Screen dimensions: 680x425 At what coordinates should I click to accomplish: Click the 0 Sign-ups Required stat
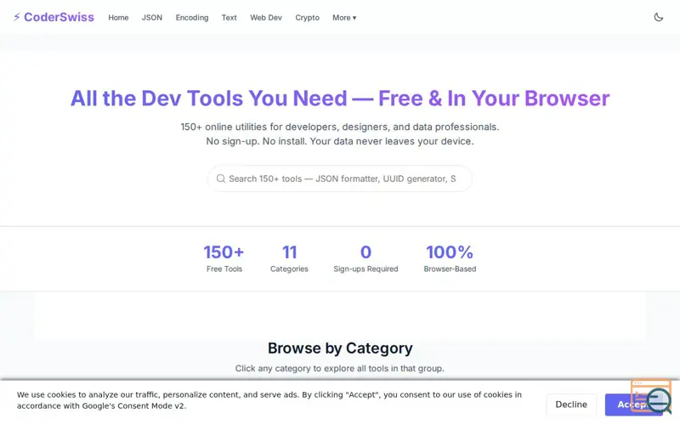(365, 258)
